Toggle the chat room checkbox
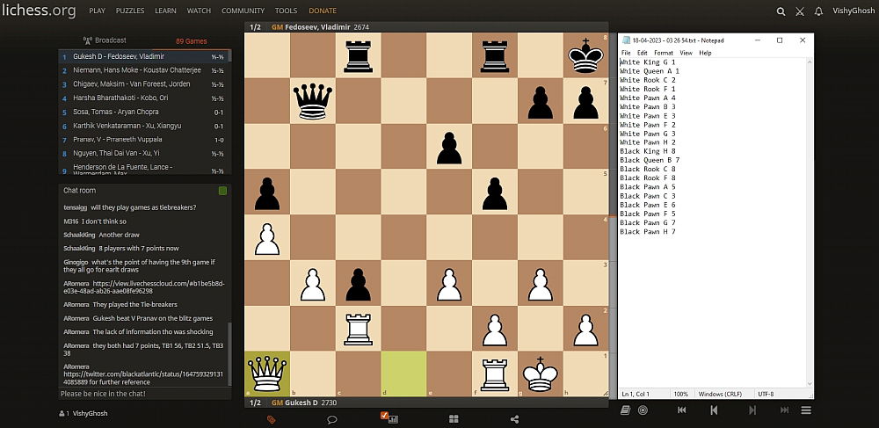 coord(223,191)
